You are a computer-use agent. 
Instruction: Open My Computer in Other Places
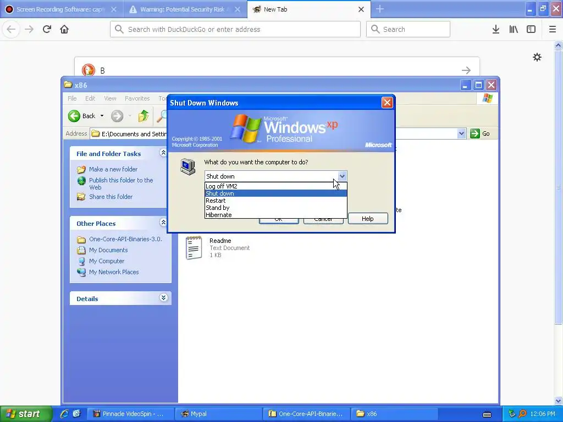tap(107, 261)
